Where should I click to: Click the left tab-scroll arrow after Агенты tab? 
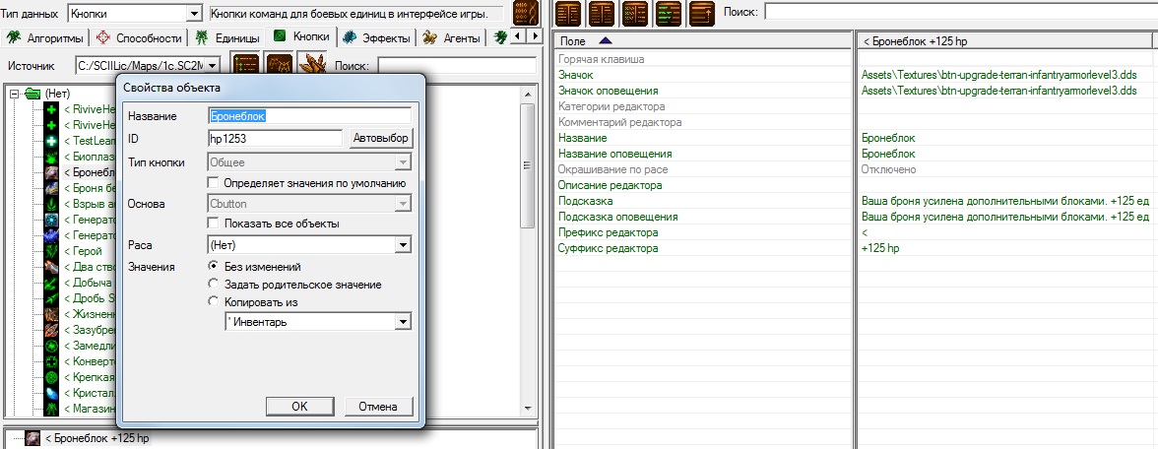pos(518,37)
